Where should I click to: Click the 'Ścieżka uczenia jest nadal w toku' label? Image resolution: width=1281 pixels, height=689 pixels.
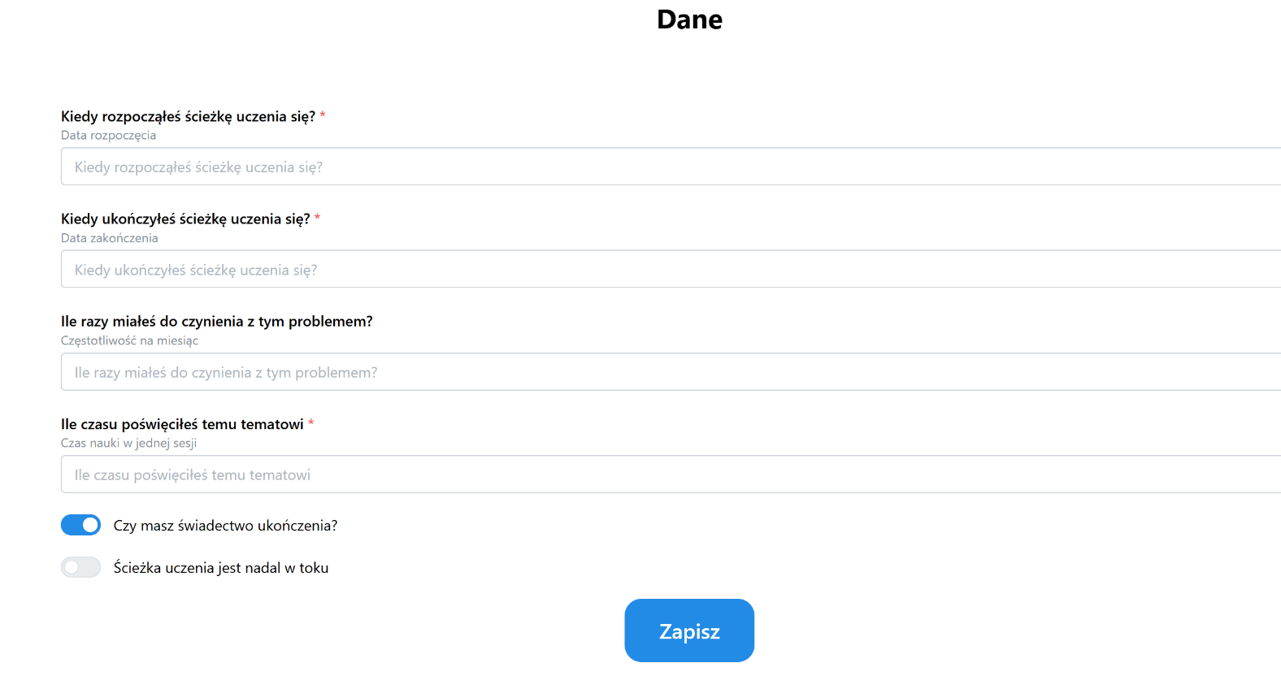point(221,568)
